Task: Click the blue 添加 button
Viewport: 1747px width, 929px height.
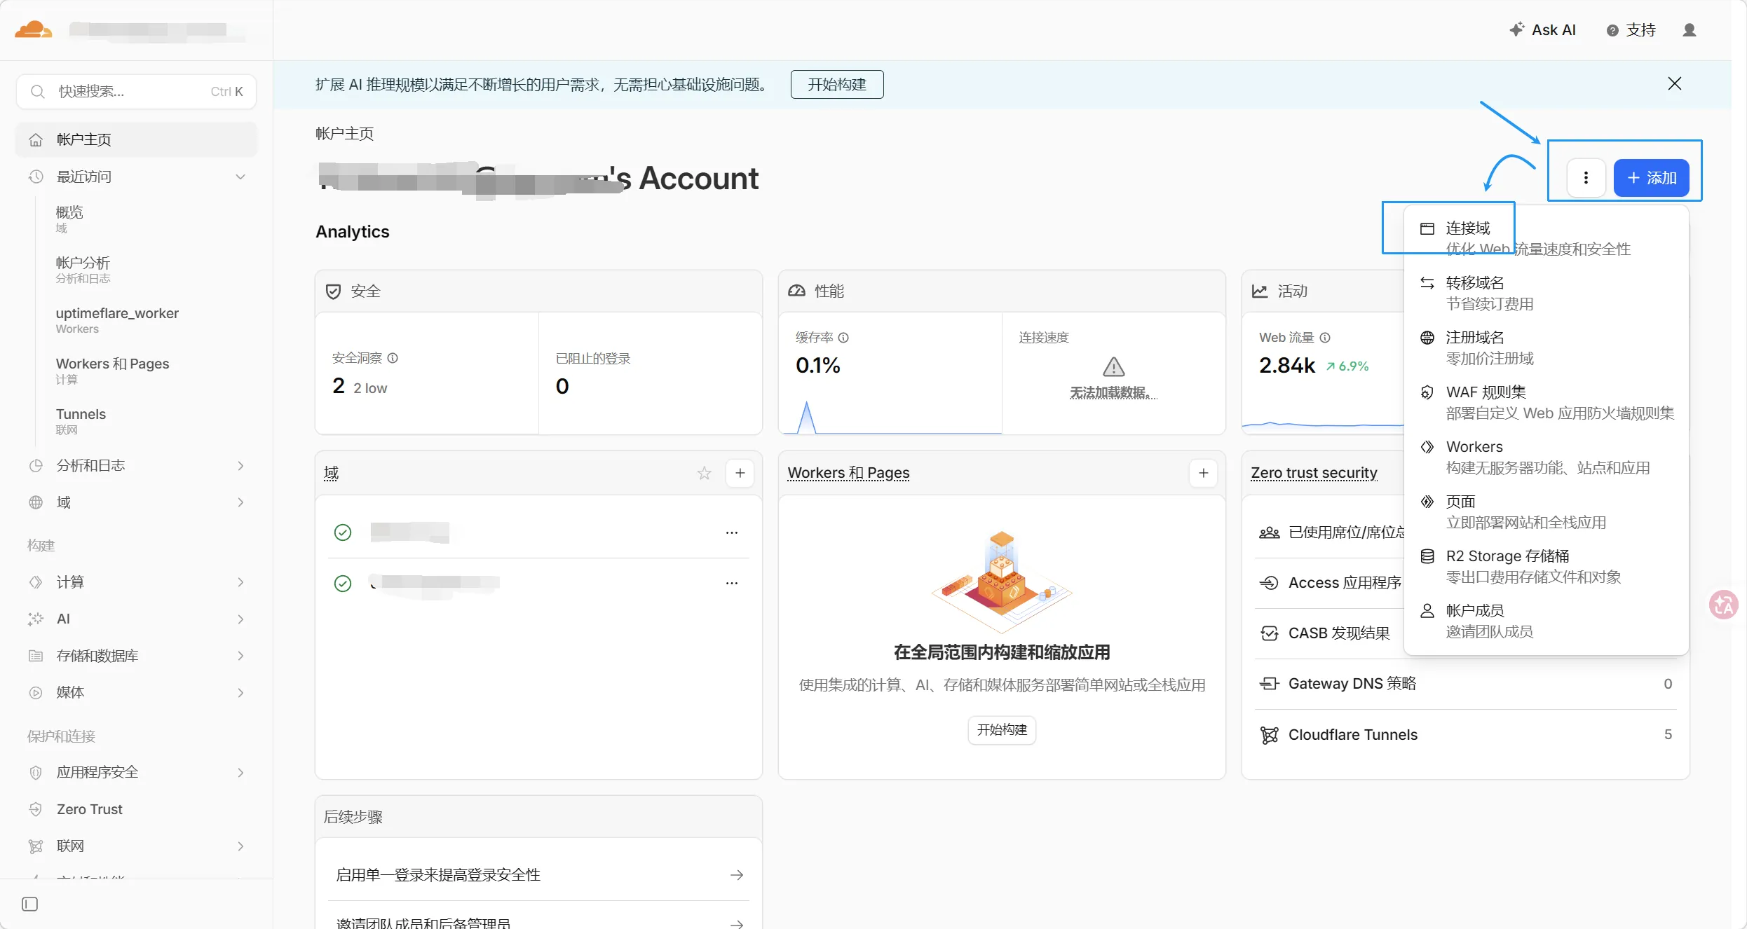Action: pyautogui.click(x=1651, y=178)
